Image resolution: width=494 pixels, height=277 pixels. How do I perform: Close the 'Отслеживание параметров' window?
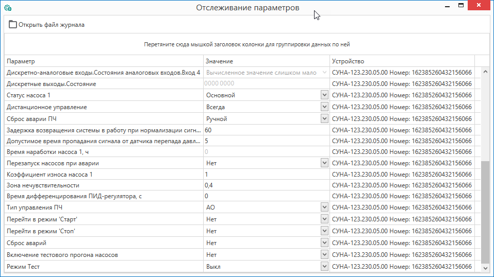tap(479, 5)
